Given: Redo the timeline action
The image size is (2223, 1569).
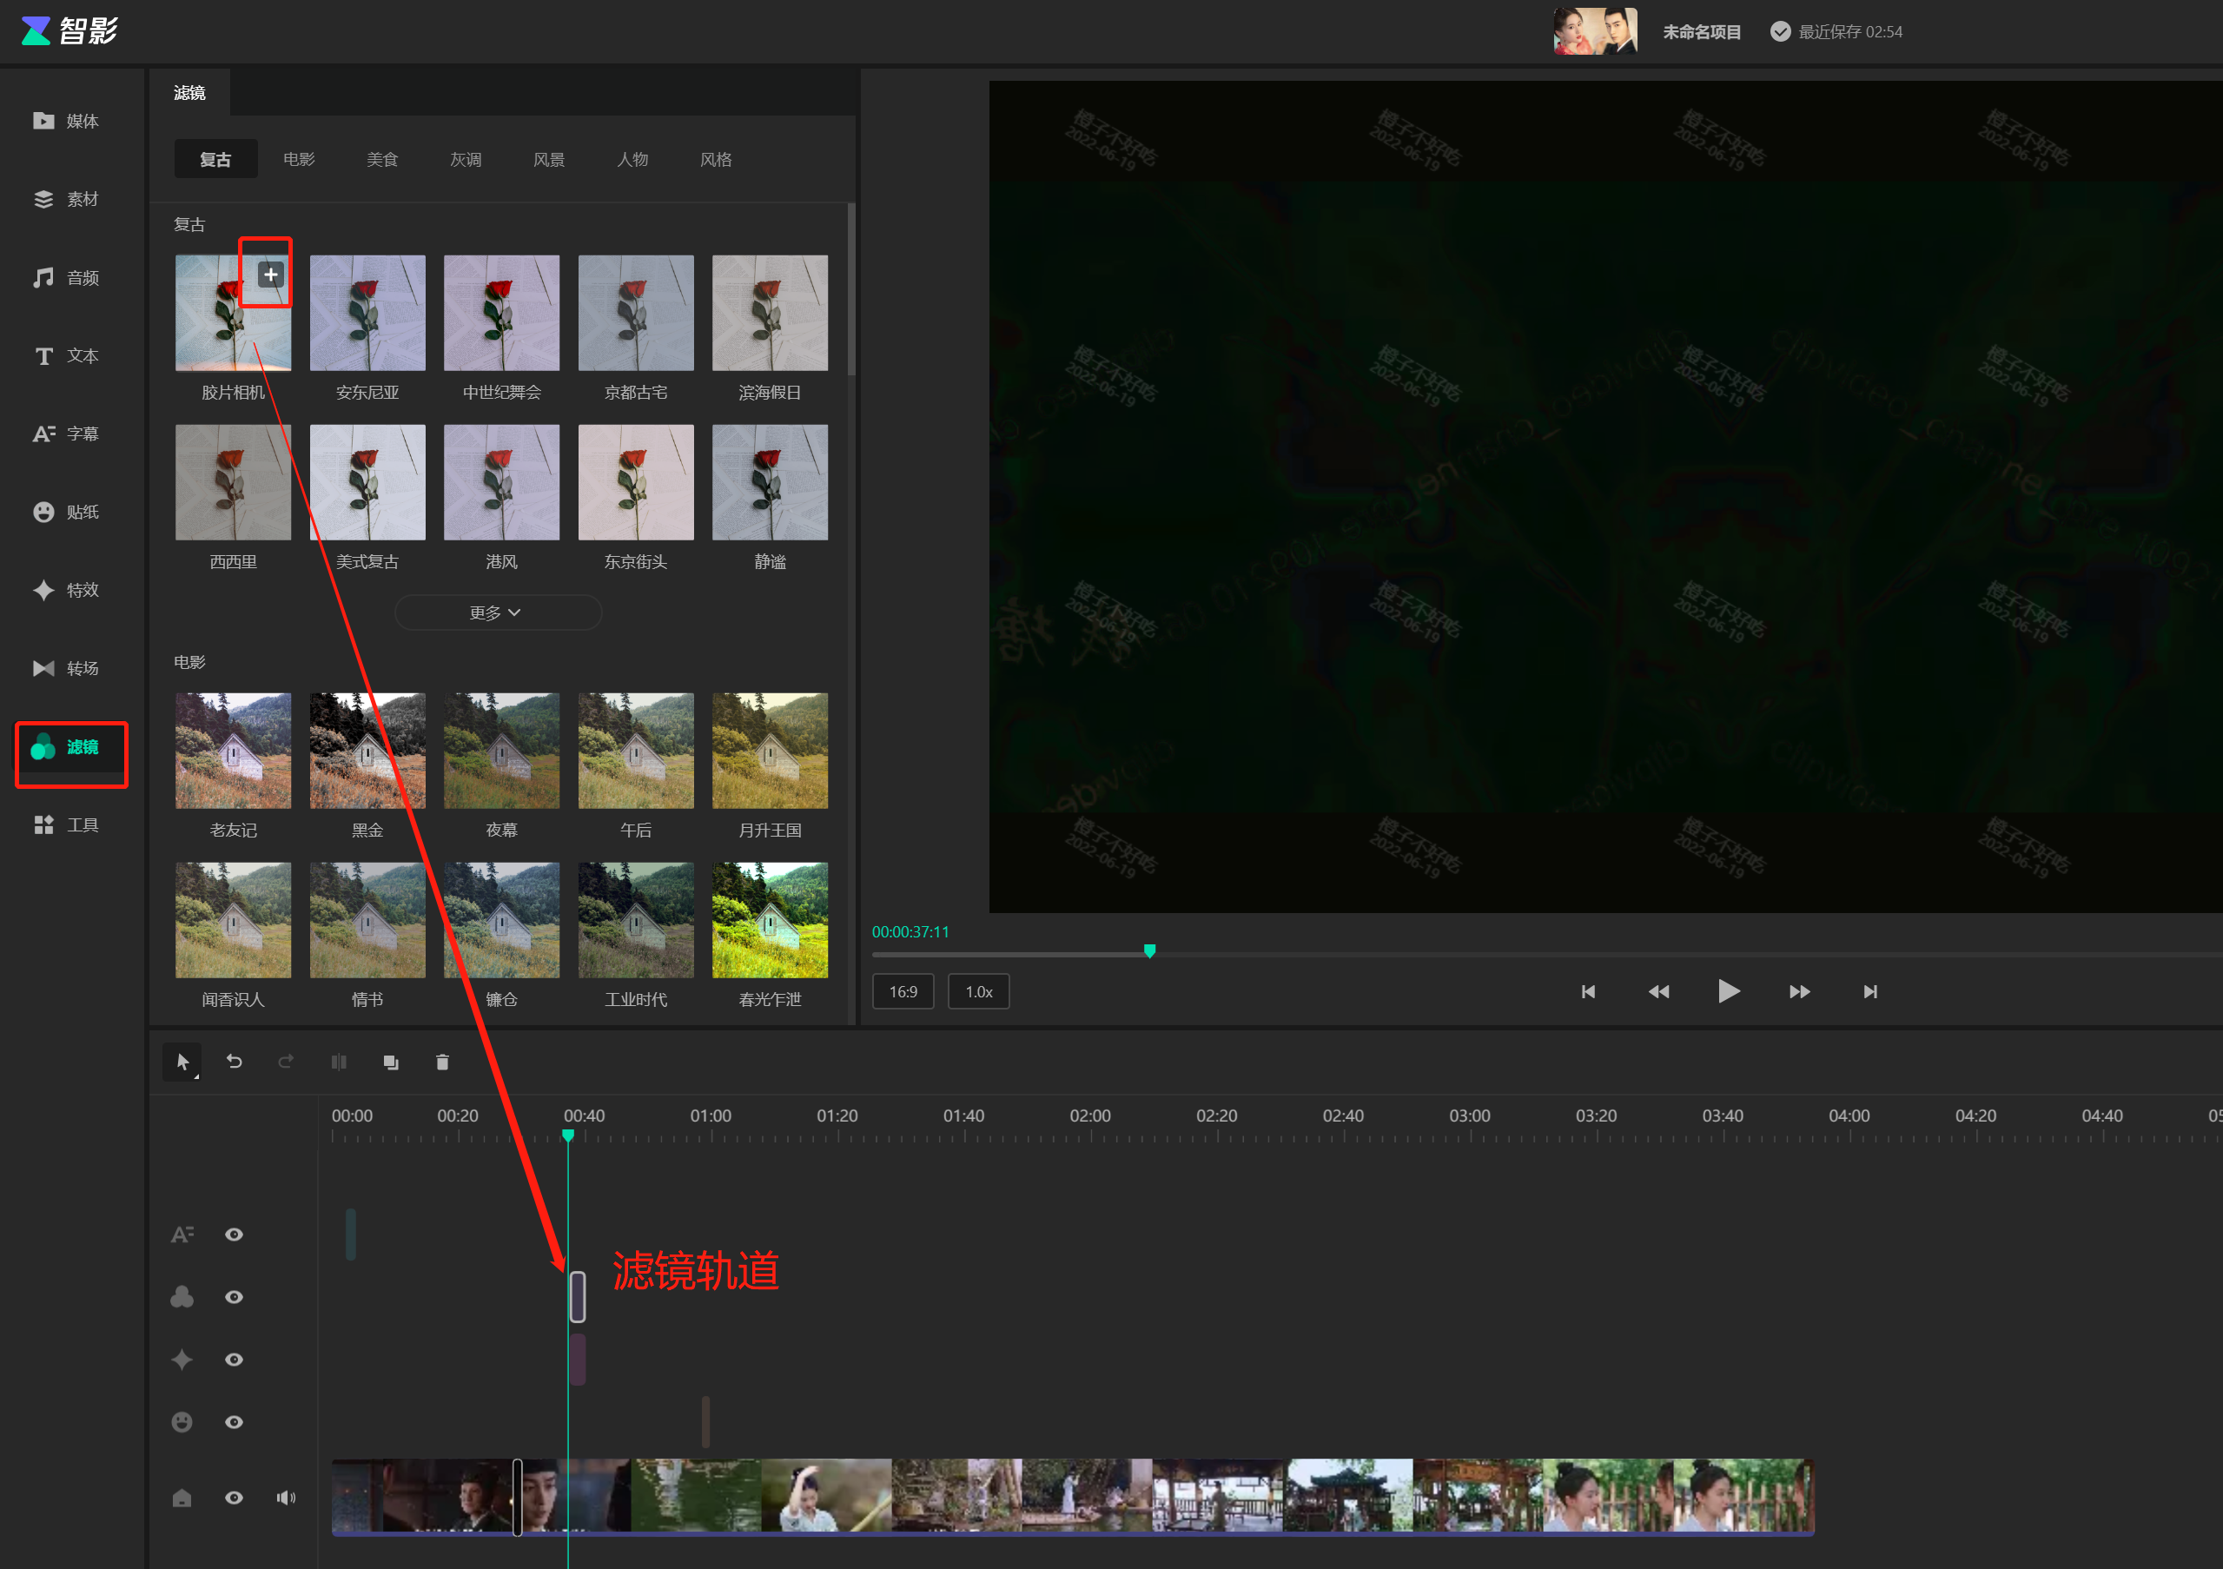Looking at the screenshot, I should click(286, 1062).
